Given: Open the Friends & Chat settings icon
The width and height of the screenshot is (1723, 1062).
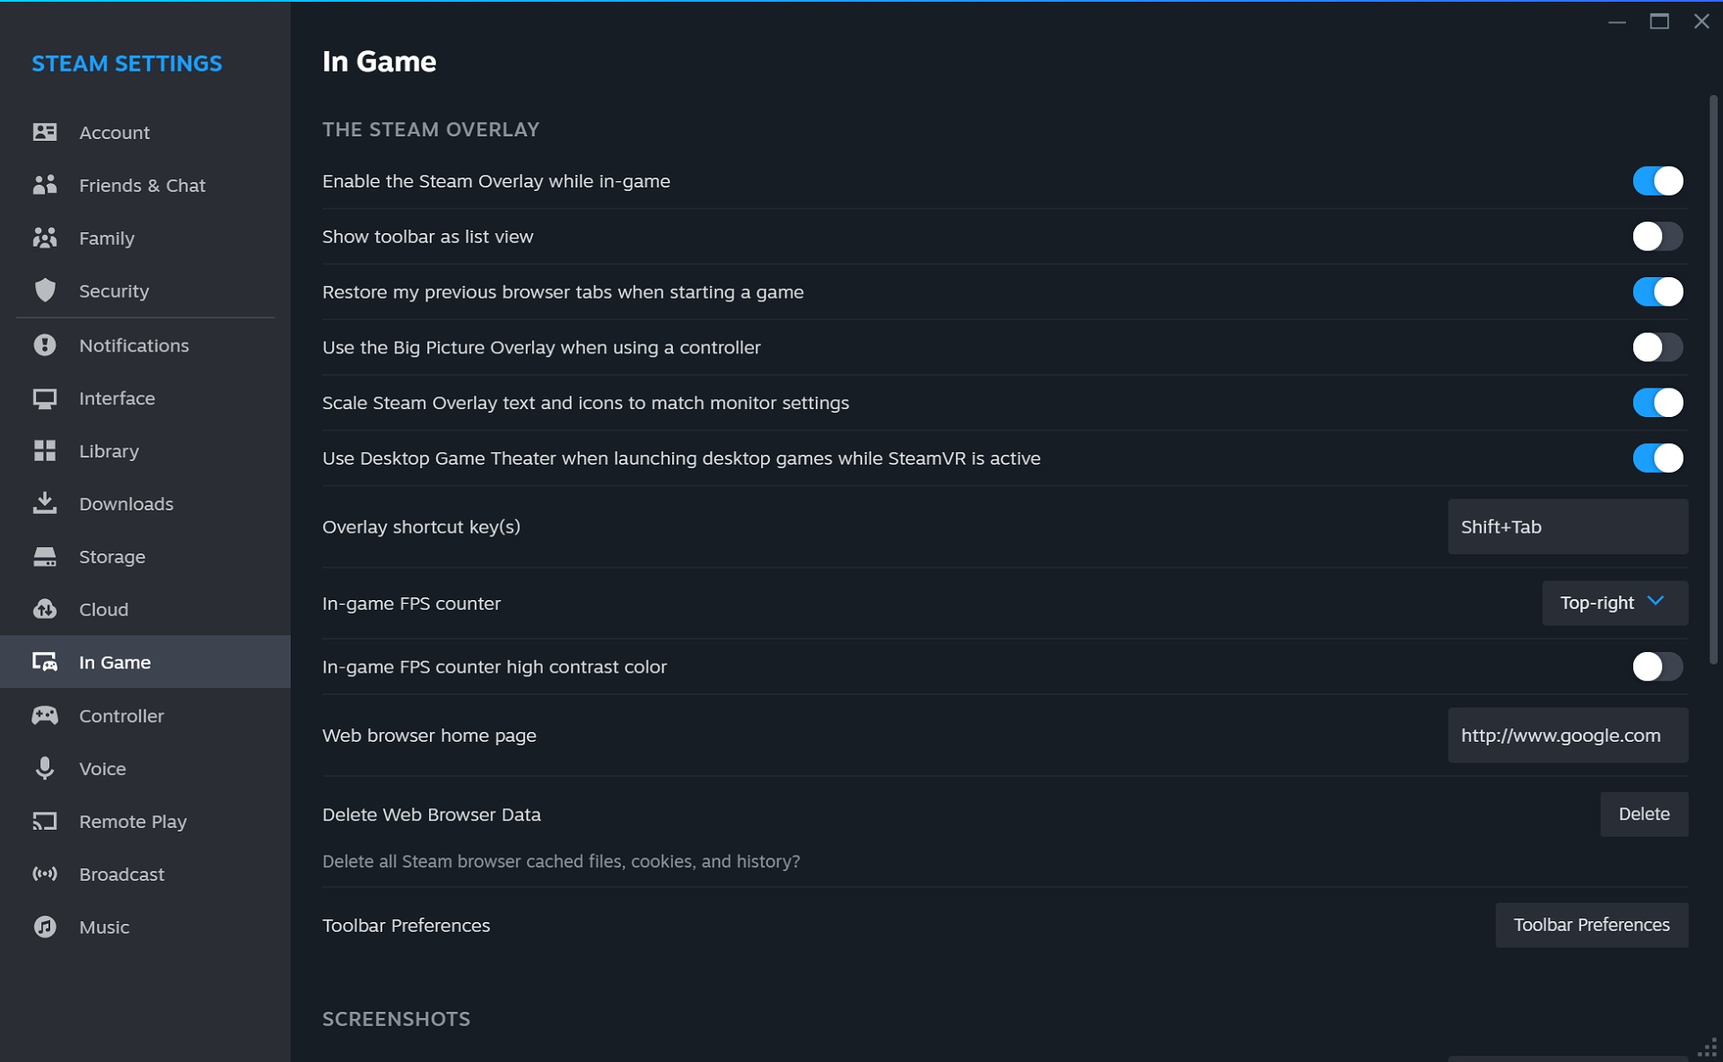Looking at the screenshot, I should pyautogui.click(x=44, y=185).
